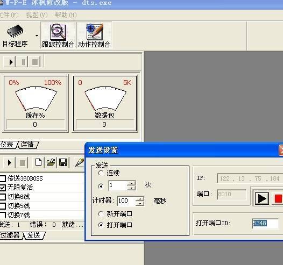The height and width of the screenshot is (265, 283).
Task: Stop capture with the upper stop button
Action: (x=34, y=62)
